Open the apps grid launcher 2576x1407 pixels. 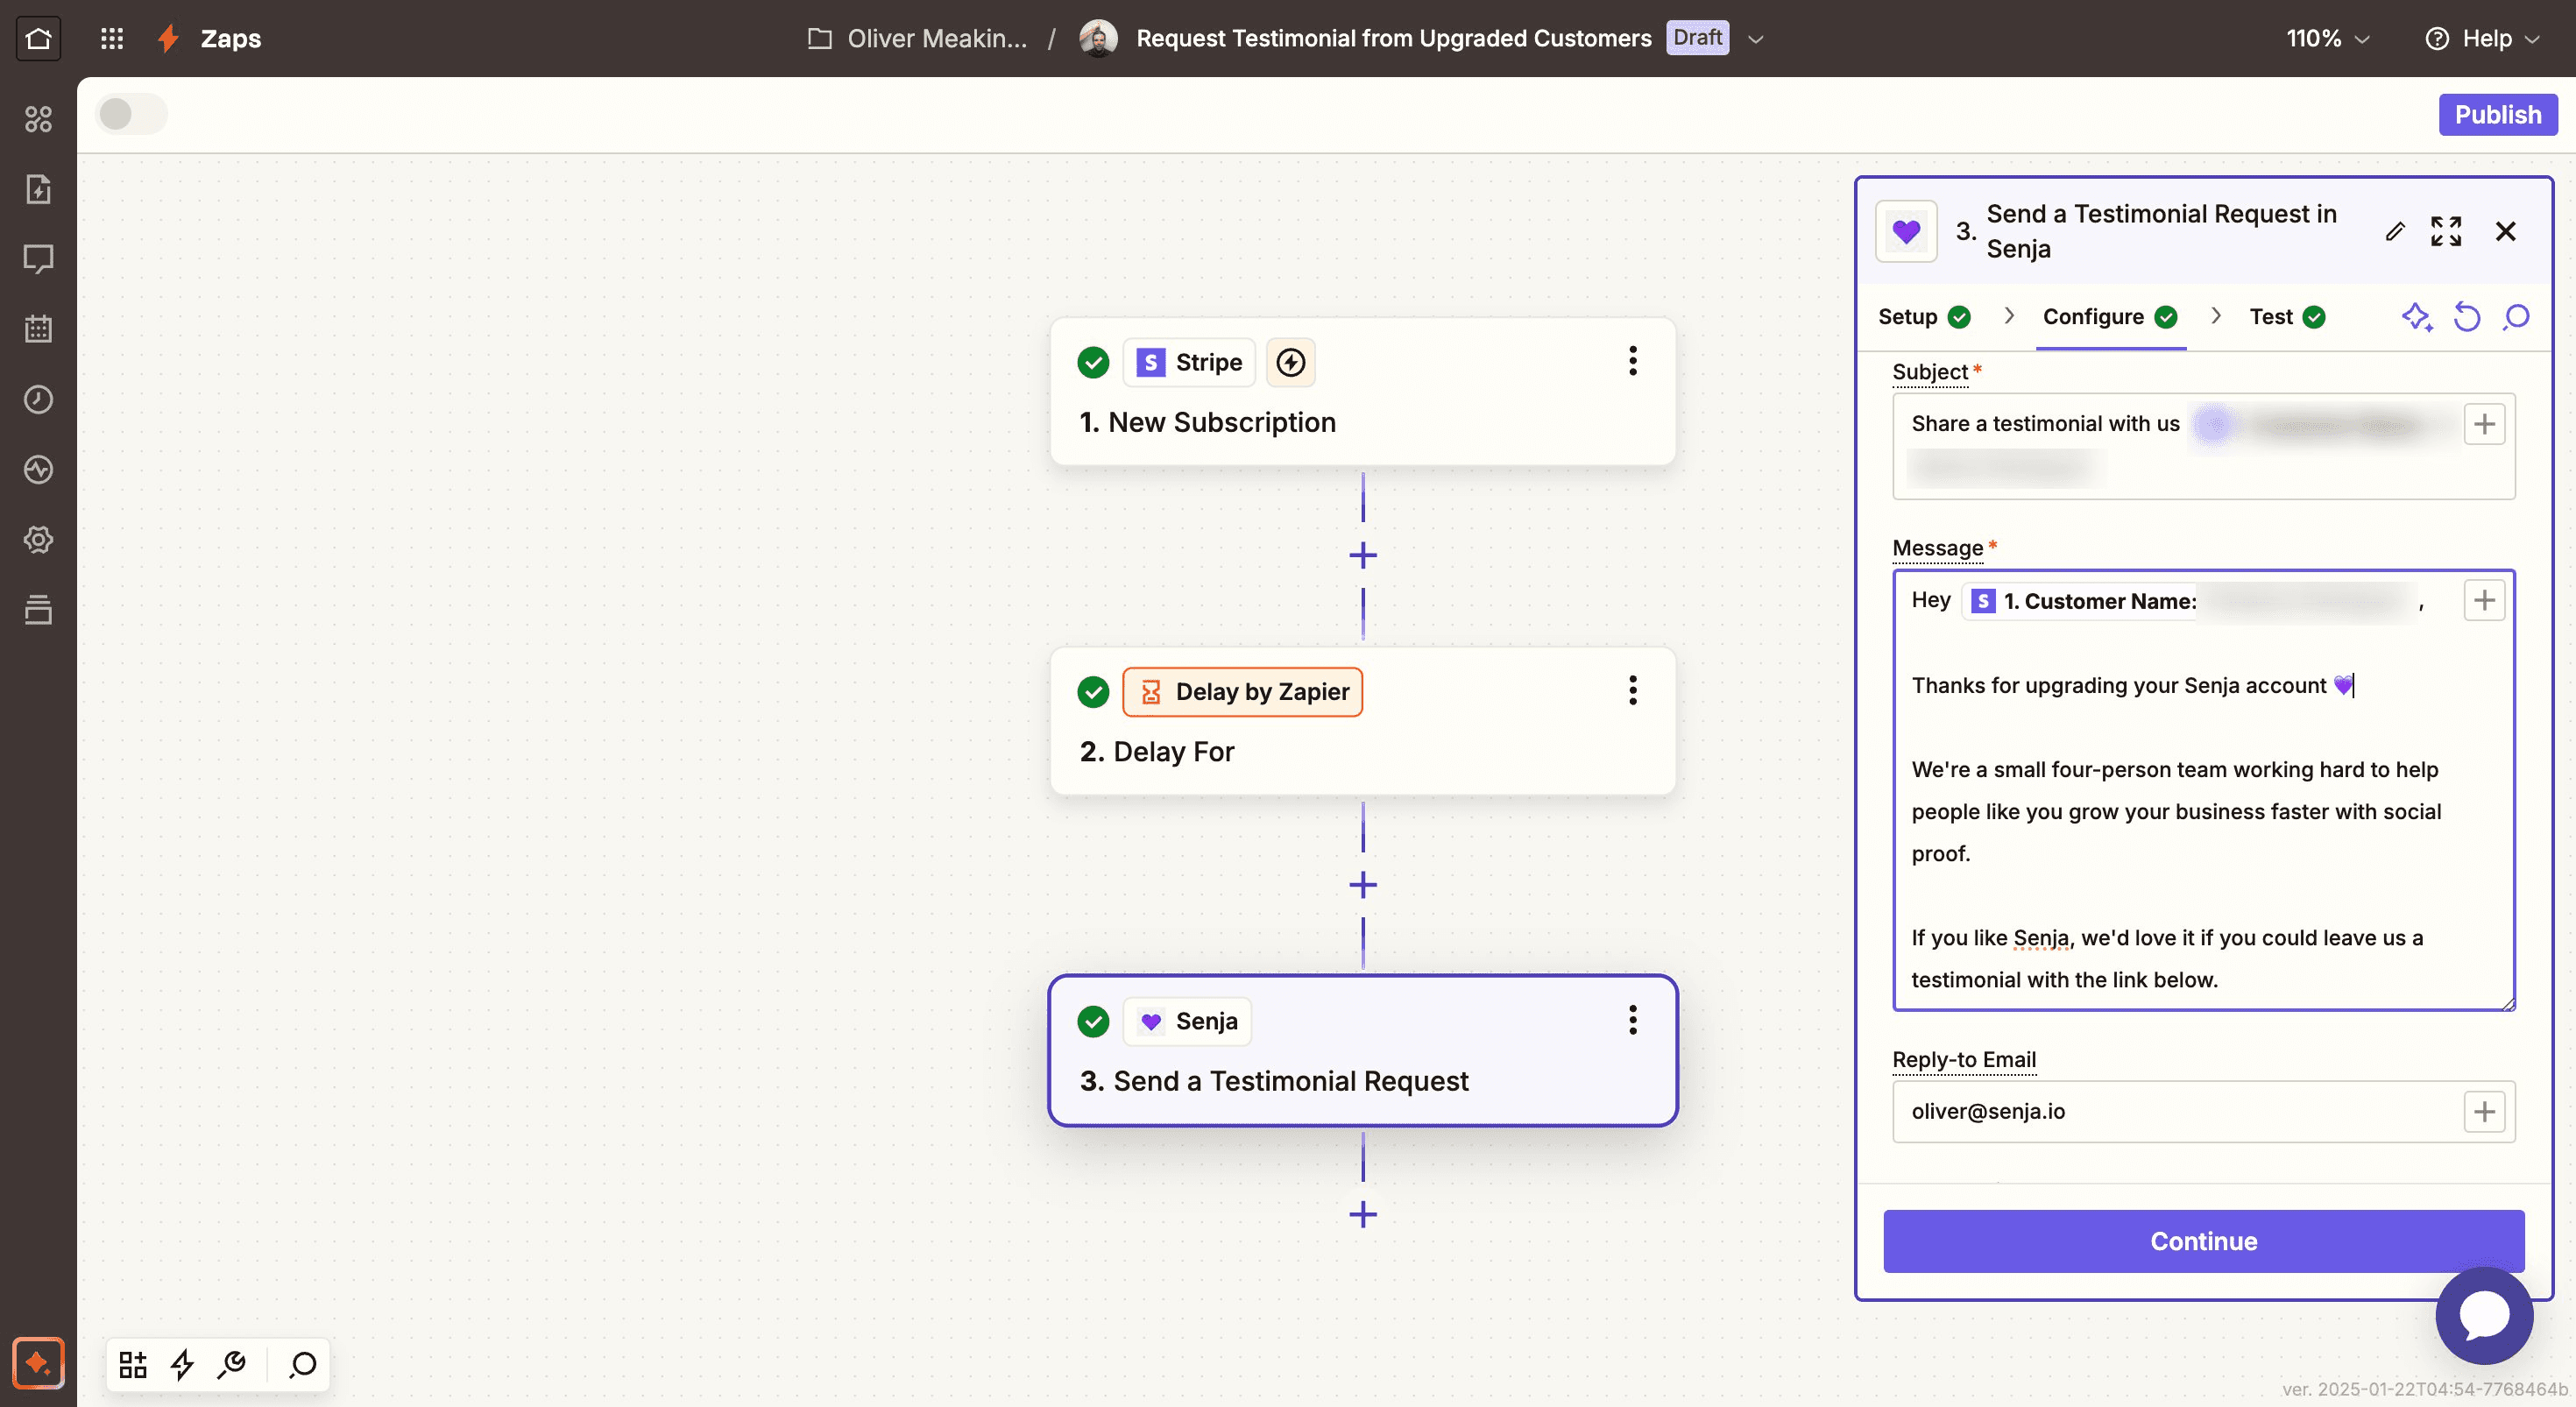(112, 39)
